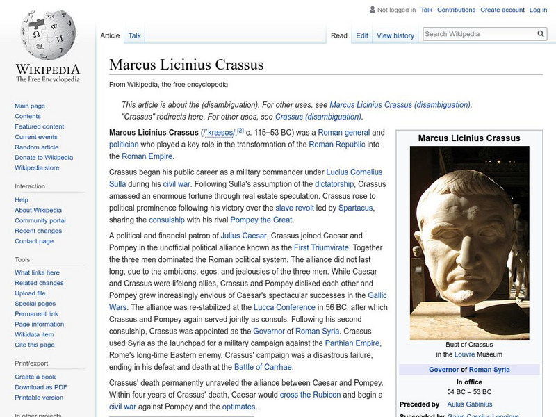Screen dimensions: 556x417
Task: Open the bust of Crassus image
Action: 470,243
